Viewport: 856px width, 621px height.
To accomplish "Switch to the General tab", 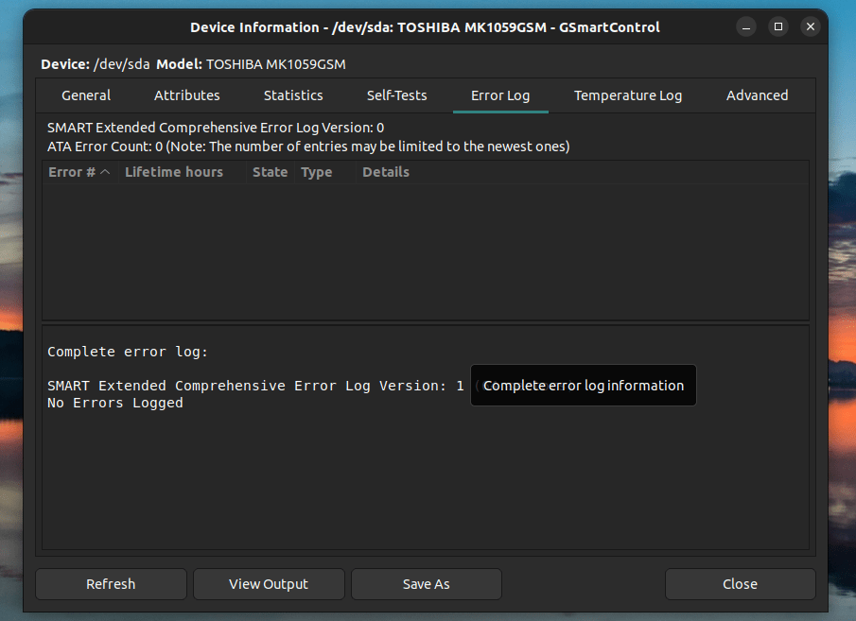I will 86,95.
